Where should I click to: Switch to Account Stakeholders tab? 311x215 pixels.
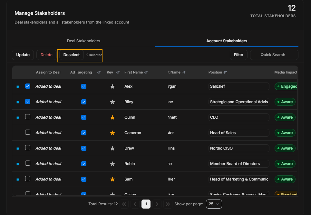pos(227,41)
